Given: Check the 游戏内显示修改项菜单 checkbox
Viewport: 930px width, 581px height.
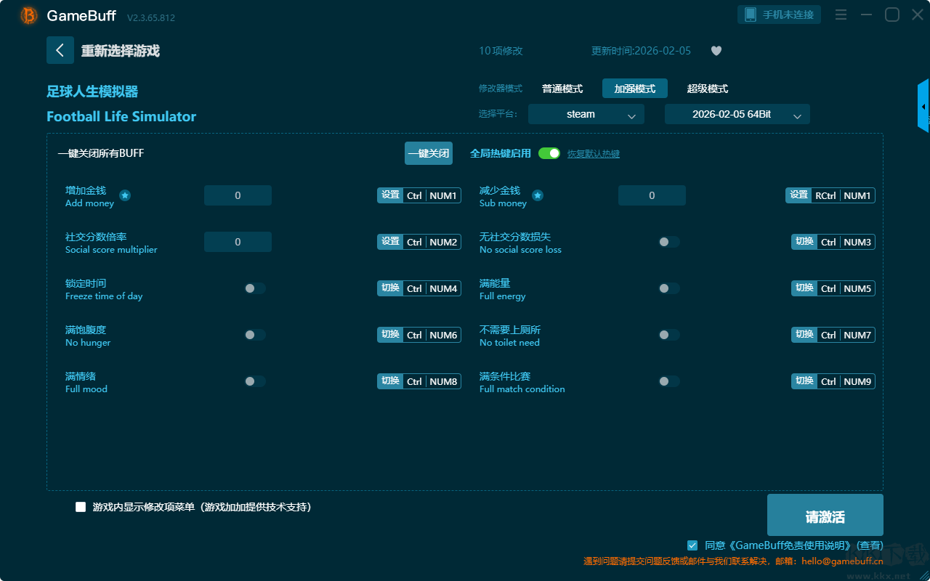Looking at the screenshot, I should 81,507.
